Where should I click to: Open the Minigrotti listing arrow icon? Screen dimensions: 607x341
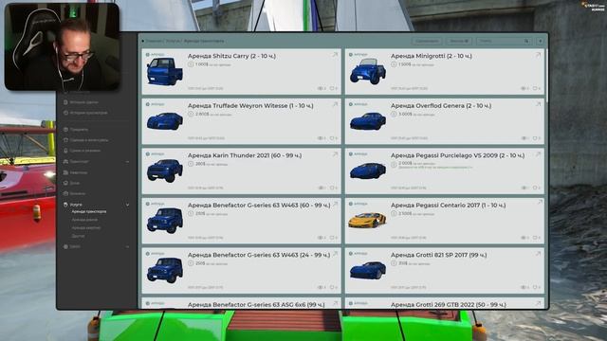pos(538,55)
